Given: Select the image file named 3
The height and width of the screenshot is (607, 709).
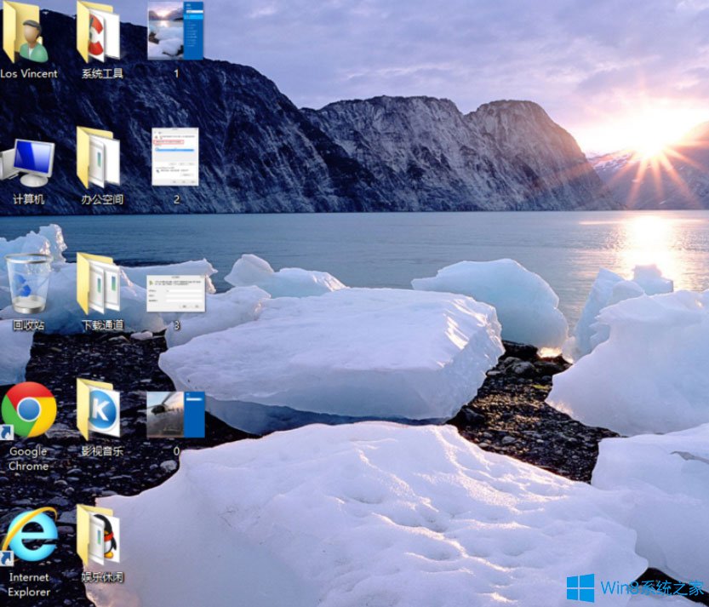Looking at the screenshot, I should tap(176, 293).
